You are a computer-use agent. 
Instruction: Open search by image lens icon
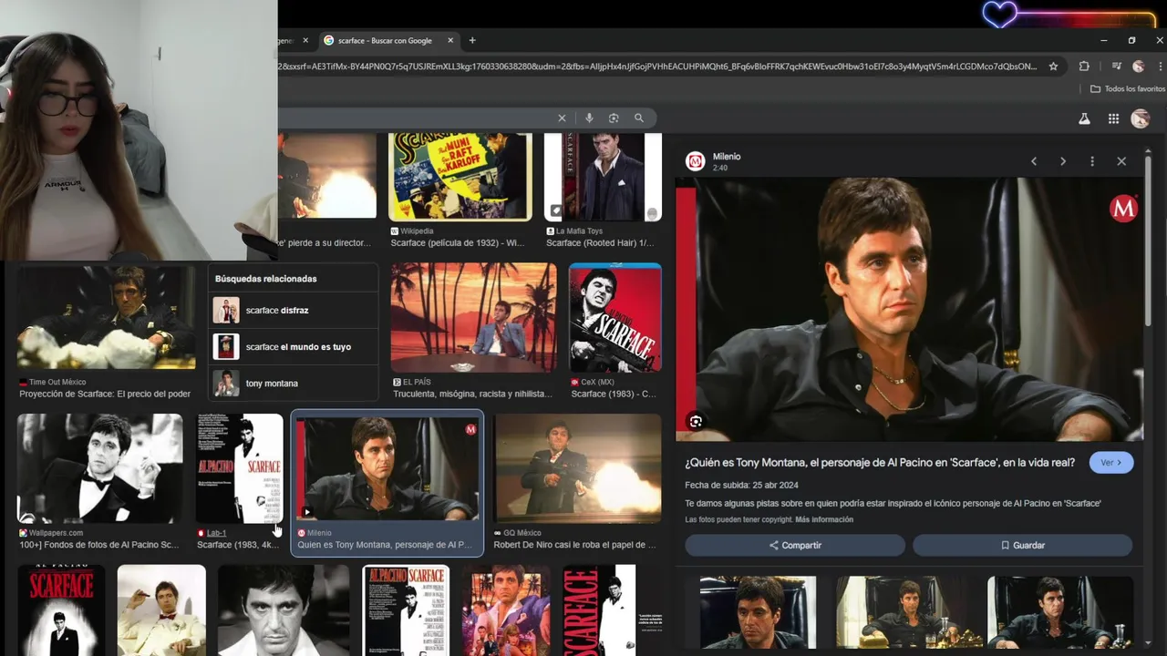(x=614, y=118)
